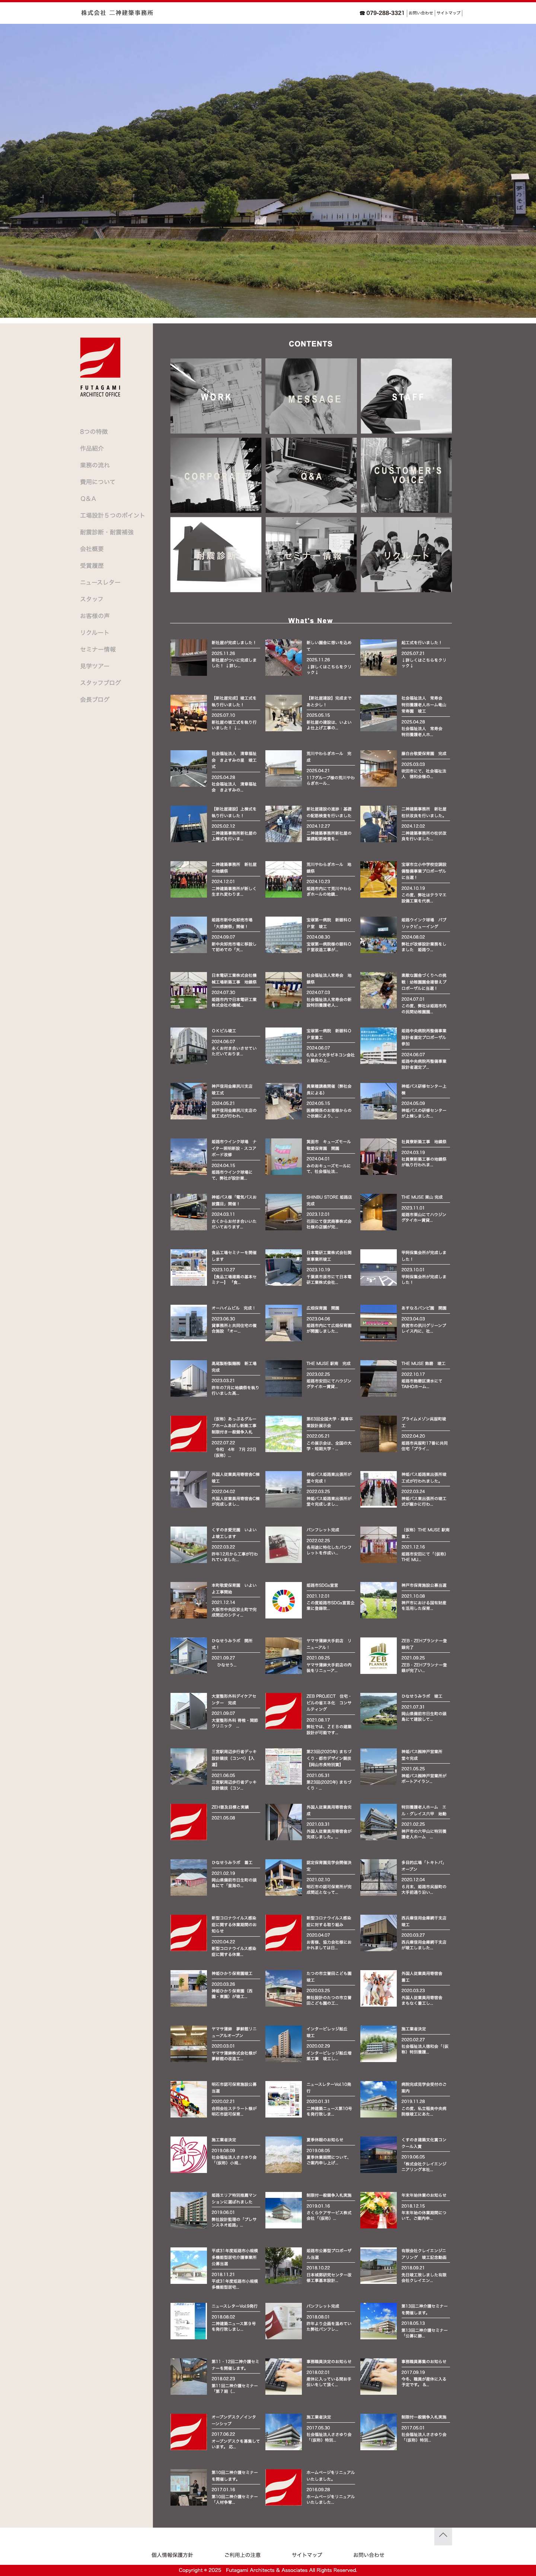536x2576 pixels.
Task: Open the CORPORATE contents tile
Action: [216, 475]
